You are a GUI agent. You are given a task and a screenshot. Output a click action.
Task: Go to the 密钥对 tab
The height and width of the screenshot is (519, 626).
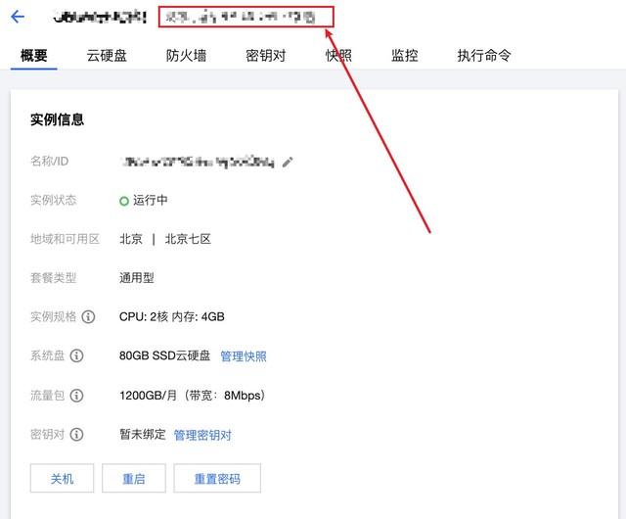[x=265, y=56]
